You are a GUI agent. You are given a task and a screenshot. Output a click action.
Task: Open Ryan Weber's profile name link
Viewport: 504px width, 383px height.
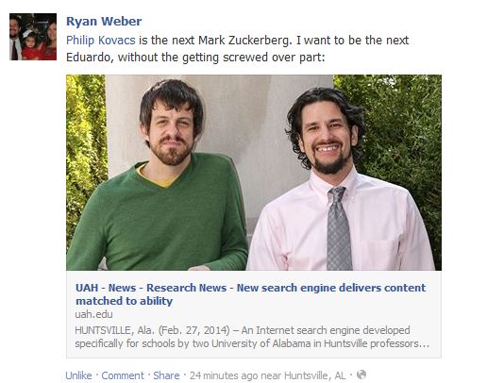coord(104,22)
